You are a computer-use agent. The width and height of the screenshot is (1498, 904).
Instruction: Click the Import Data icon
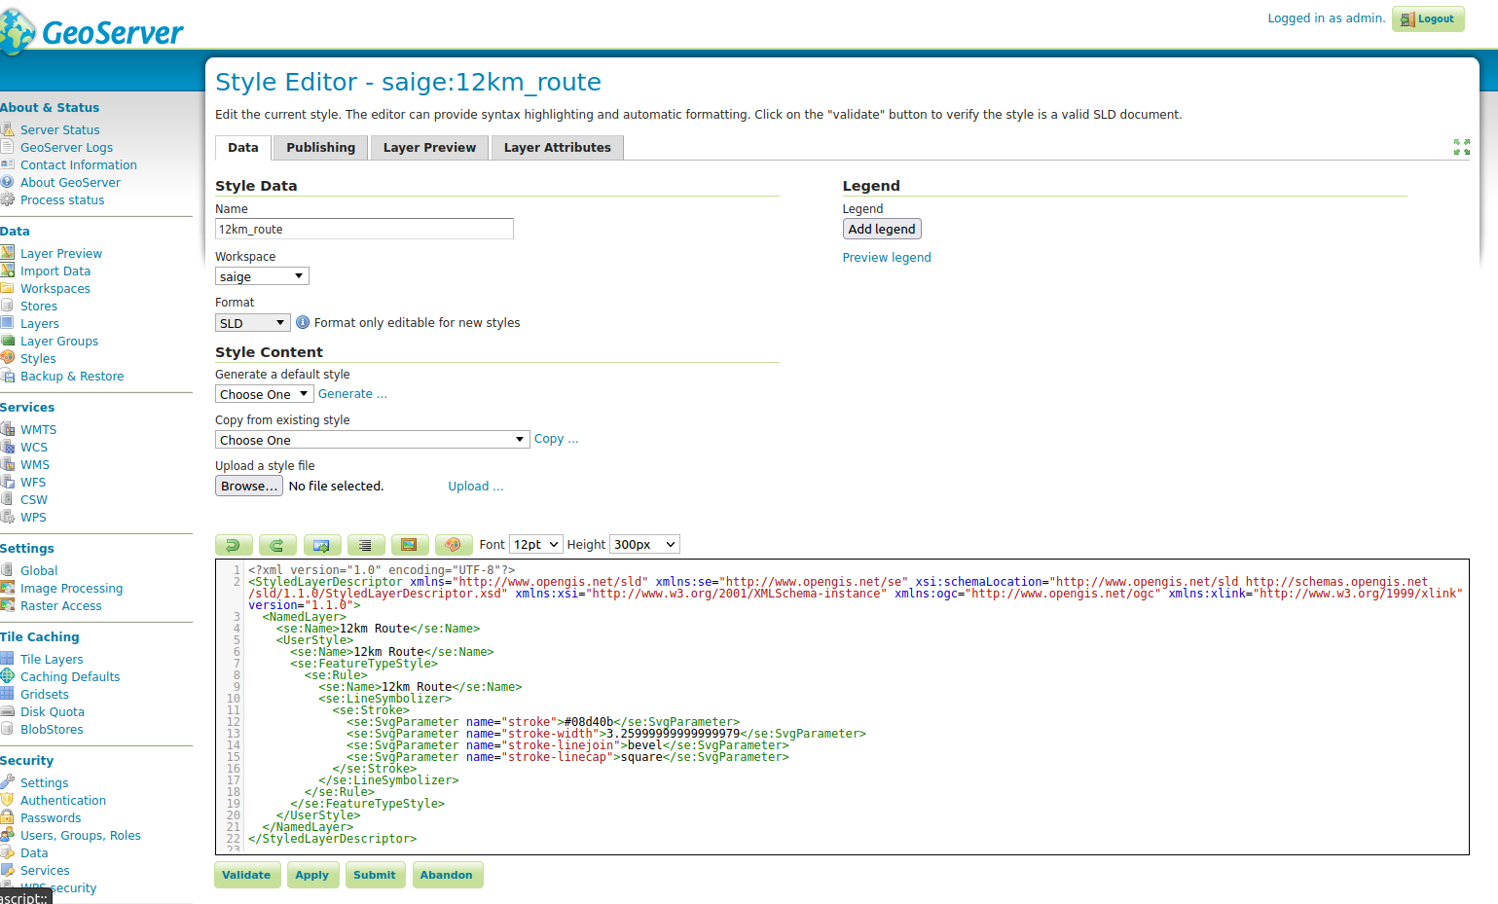click(8, 271)
